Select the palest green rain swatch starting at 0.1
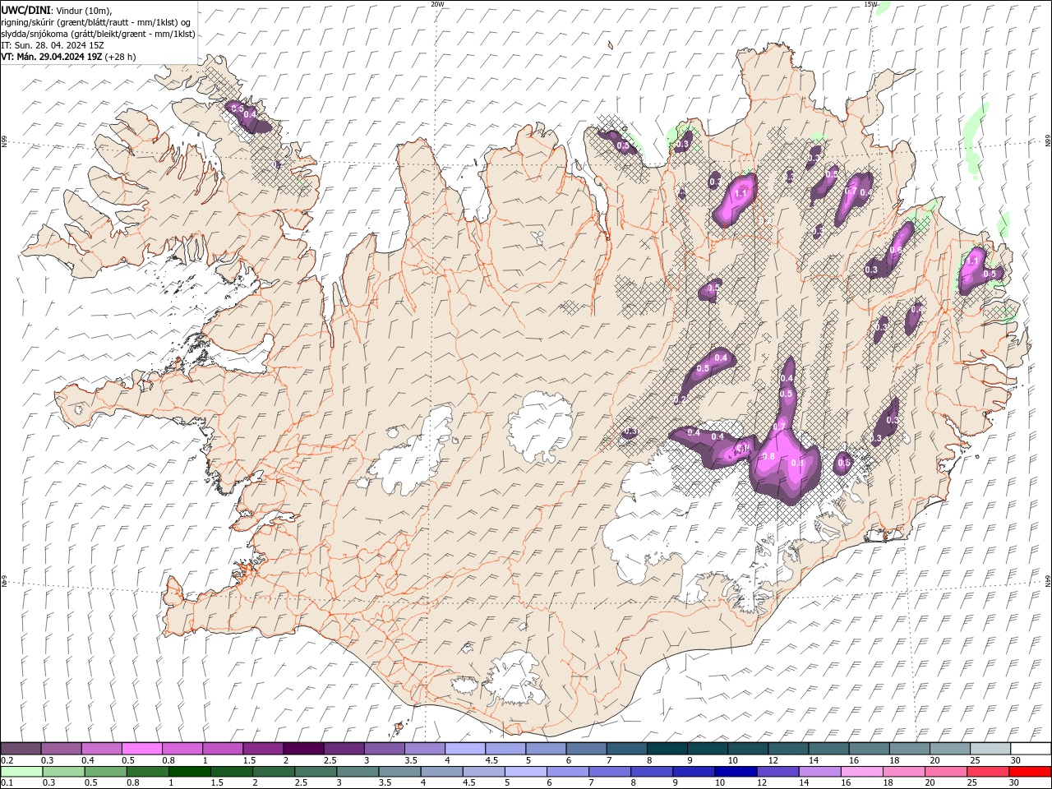Screen dimensions: 1052x789 (x=22, y=771)
